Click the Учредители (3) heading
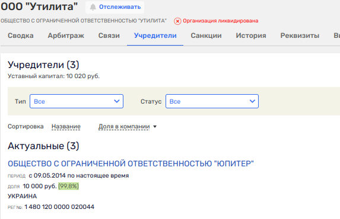 [x=43, y=65]
